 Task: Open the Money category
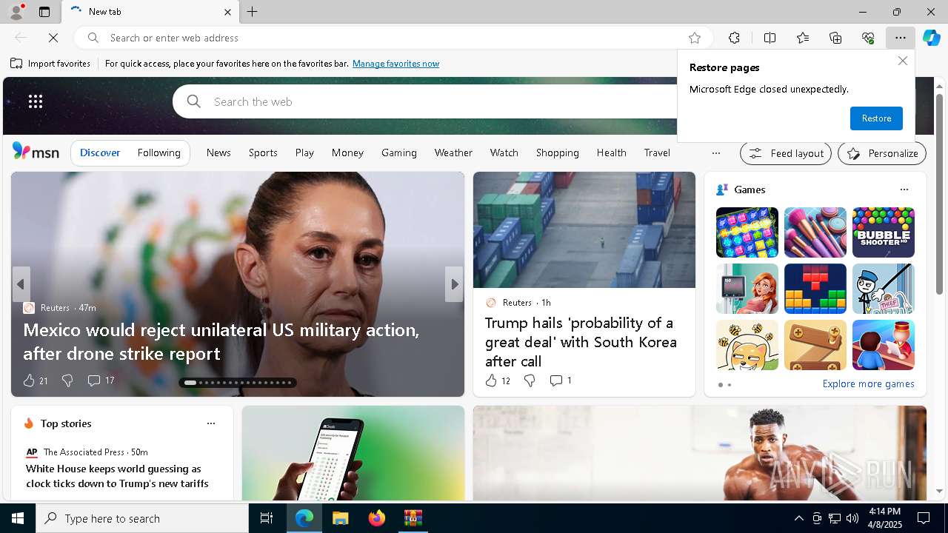(347, 152)
